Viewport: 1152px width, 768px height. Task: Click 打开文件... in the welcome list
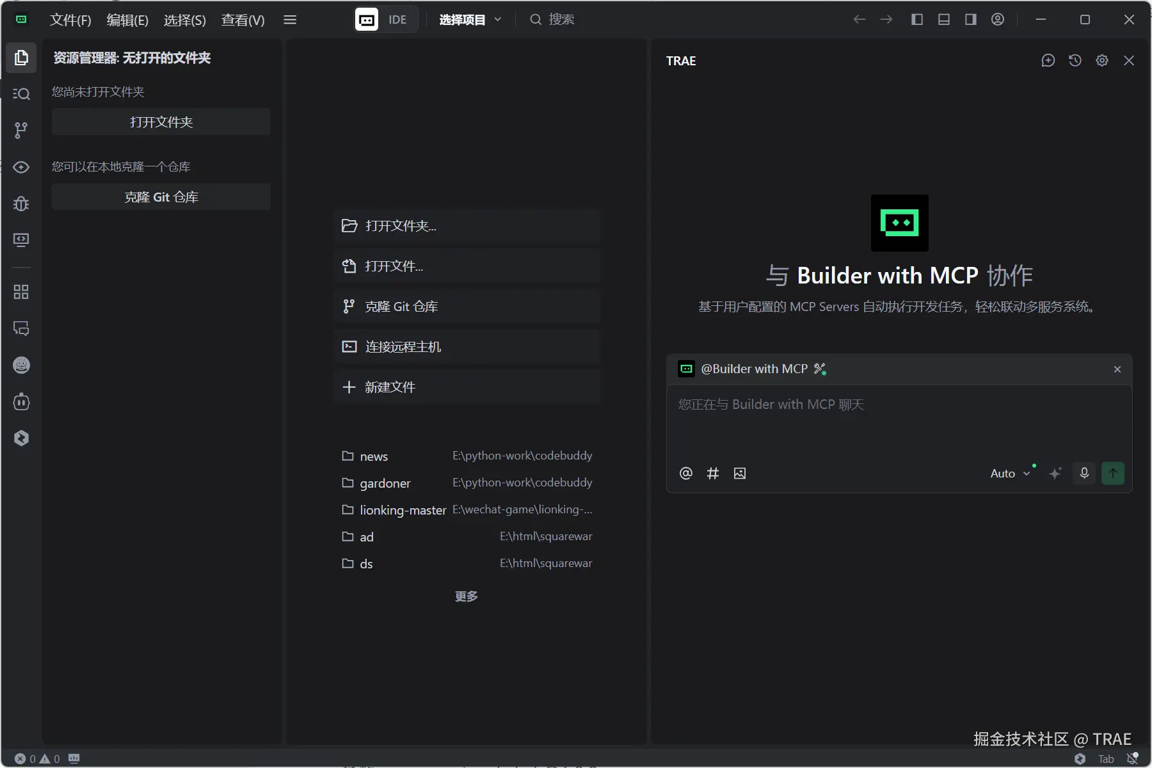click(467, 266)
